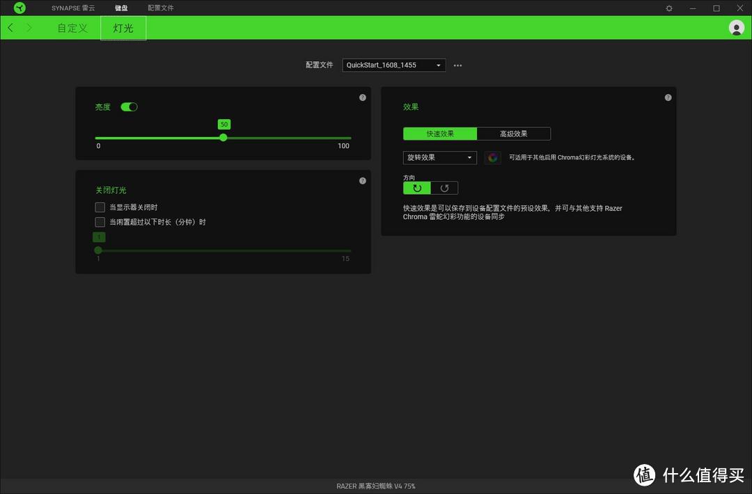Select the 快速效果 button

tap(440, 134)
